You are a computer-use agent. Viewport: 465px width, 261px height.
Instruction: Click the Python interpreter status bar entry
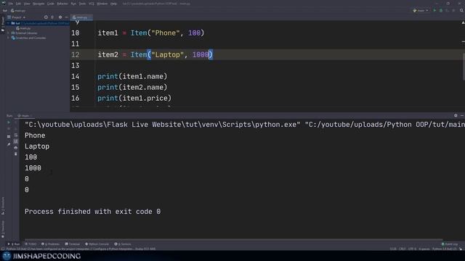pyautogui.click(x=444, y=249)
